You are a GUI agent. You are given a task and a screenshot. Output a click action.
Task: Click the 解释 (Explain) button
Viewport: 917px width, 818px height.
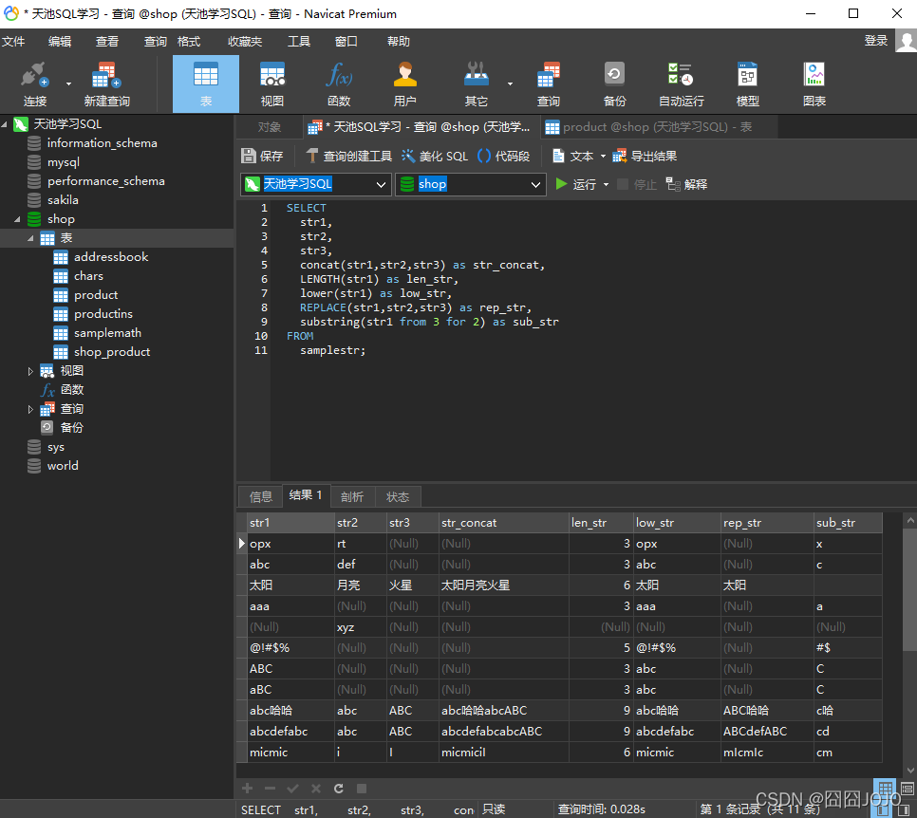pyautogui.click(x=686, y=185)
